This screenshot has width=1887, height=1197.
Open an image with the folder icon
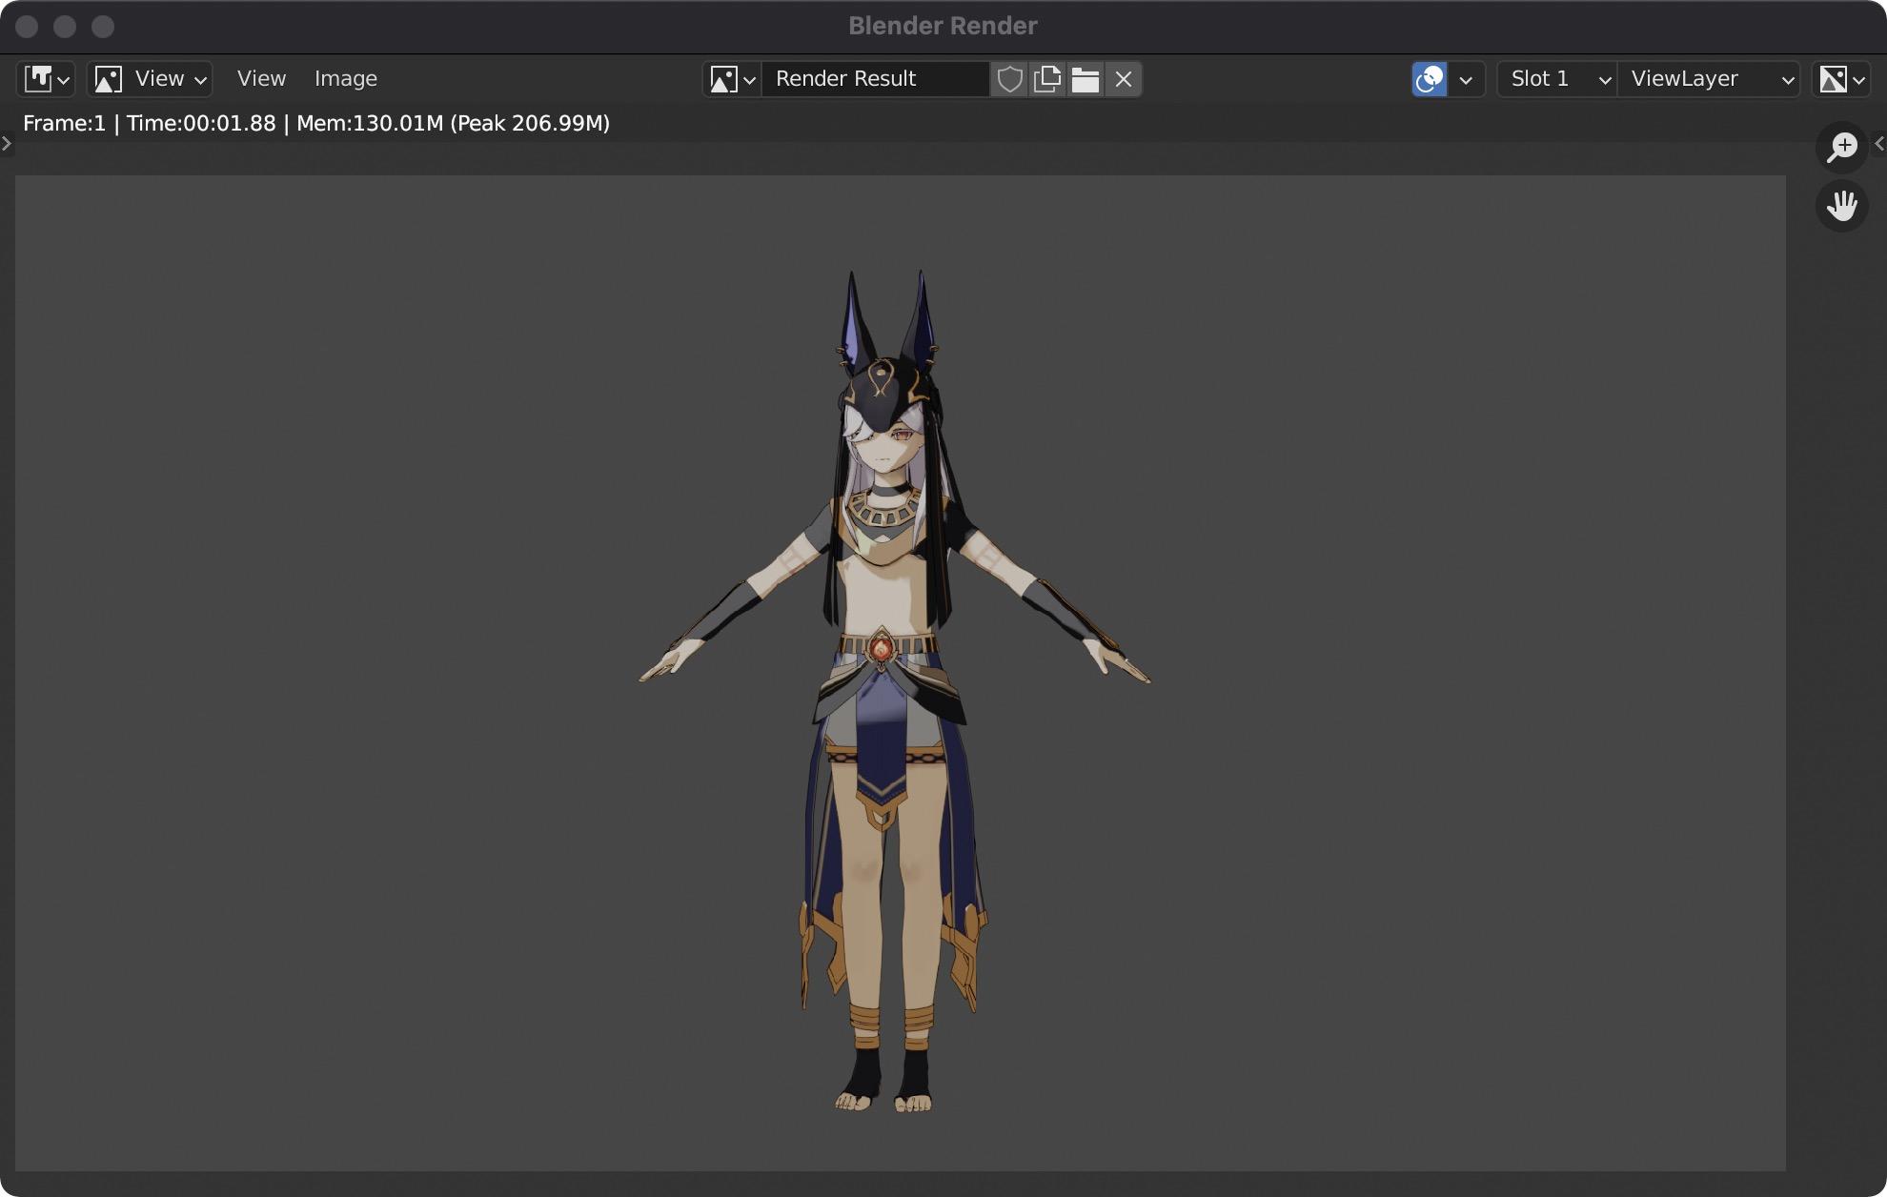coord(1086,79)
